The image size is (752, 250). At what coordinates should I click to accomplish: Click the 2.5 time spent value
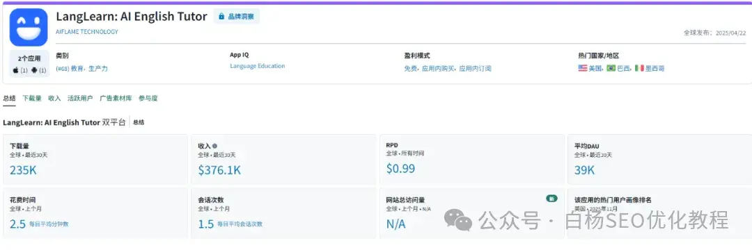pyautogui.click(x=17, y=224)
